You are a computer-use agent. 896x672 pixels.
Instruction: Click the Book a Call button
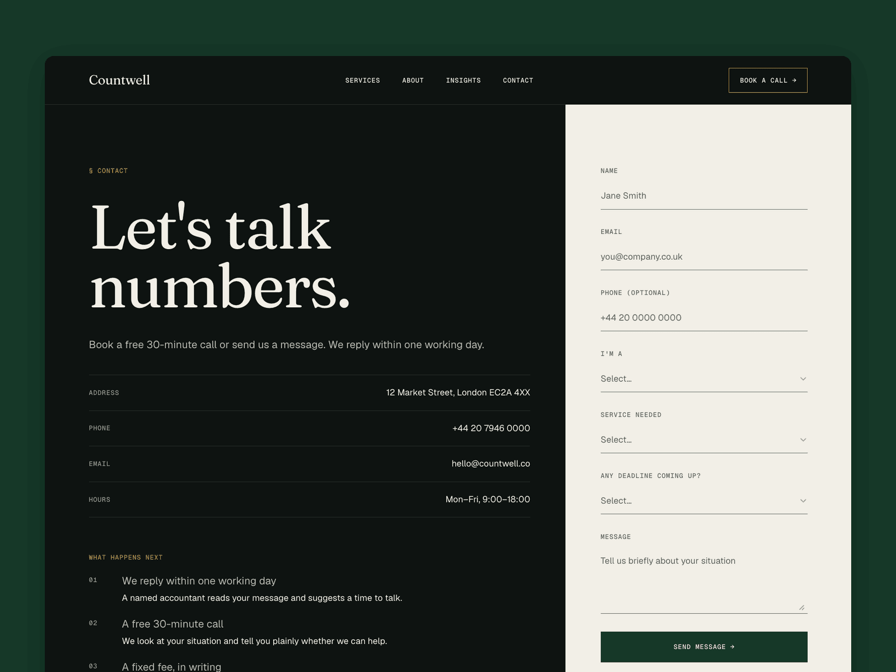coord(768,80)
